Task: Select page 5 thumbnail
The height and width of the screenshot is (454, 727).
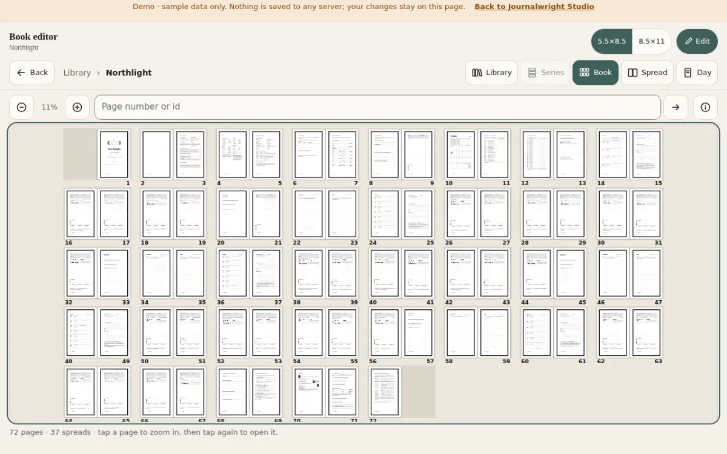Action: tap(267, 154)
